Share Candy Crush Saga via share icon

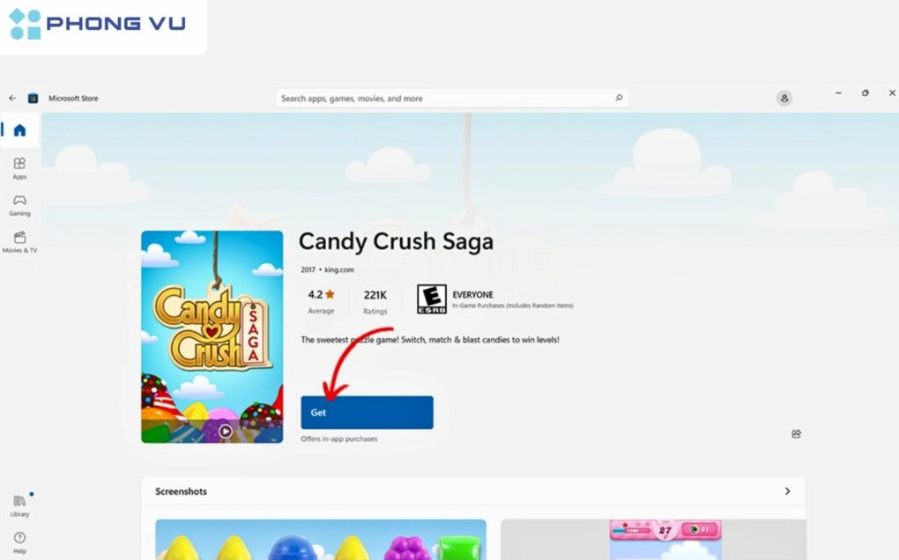coord(797,434)
